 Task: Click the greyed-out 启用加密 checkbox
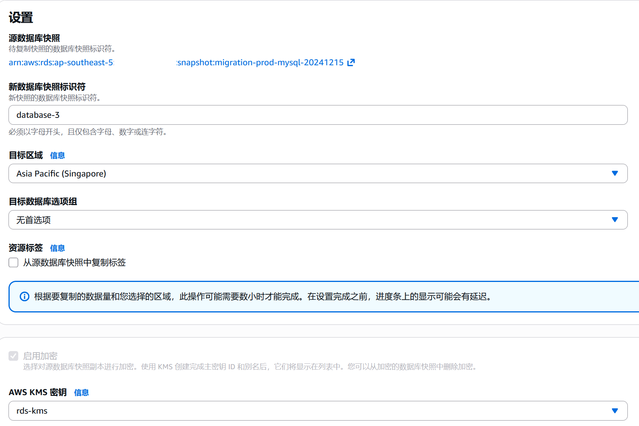pyautogui.click(x=14, y=356)
